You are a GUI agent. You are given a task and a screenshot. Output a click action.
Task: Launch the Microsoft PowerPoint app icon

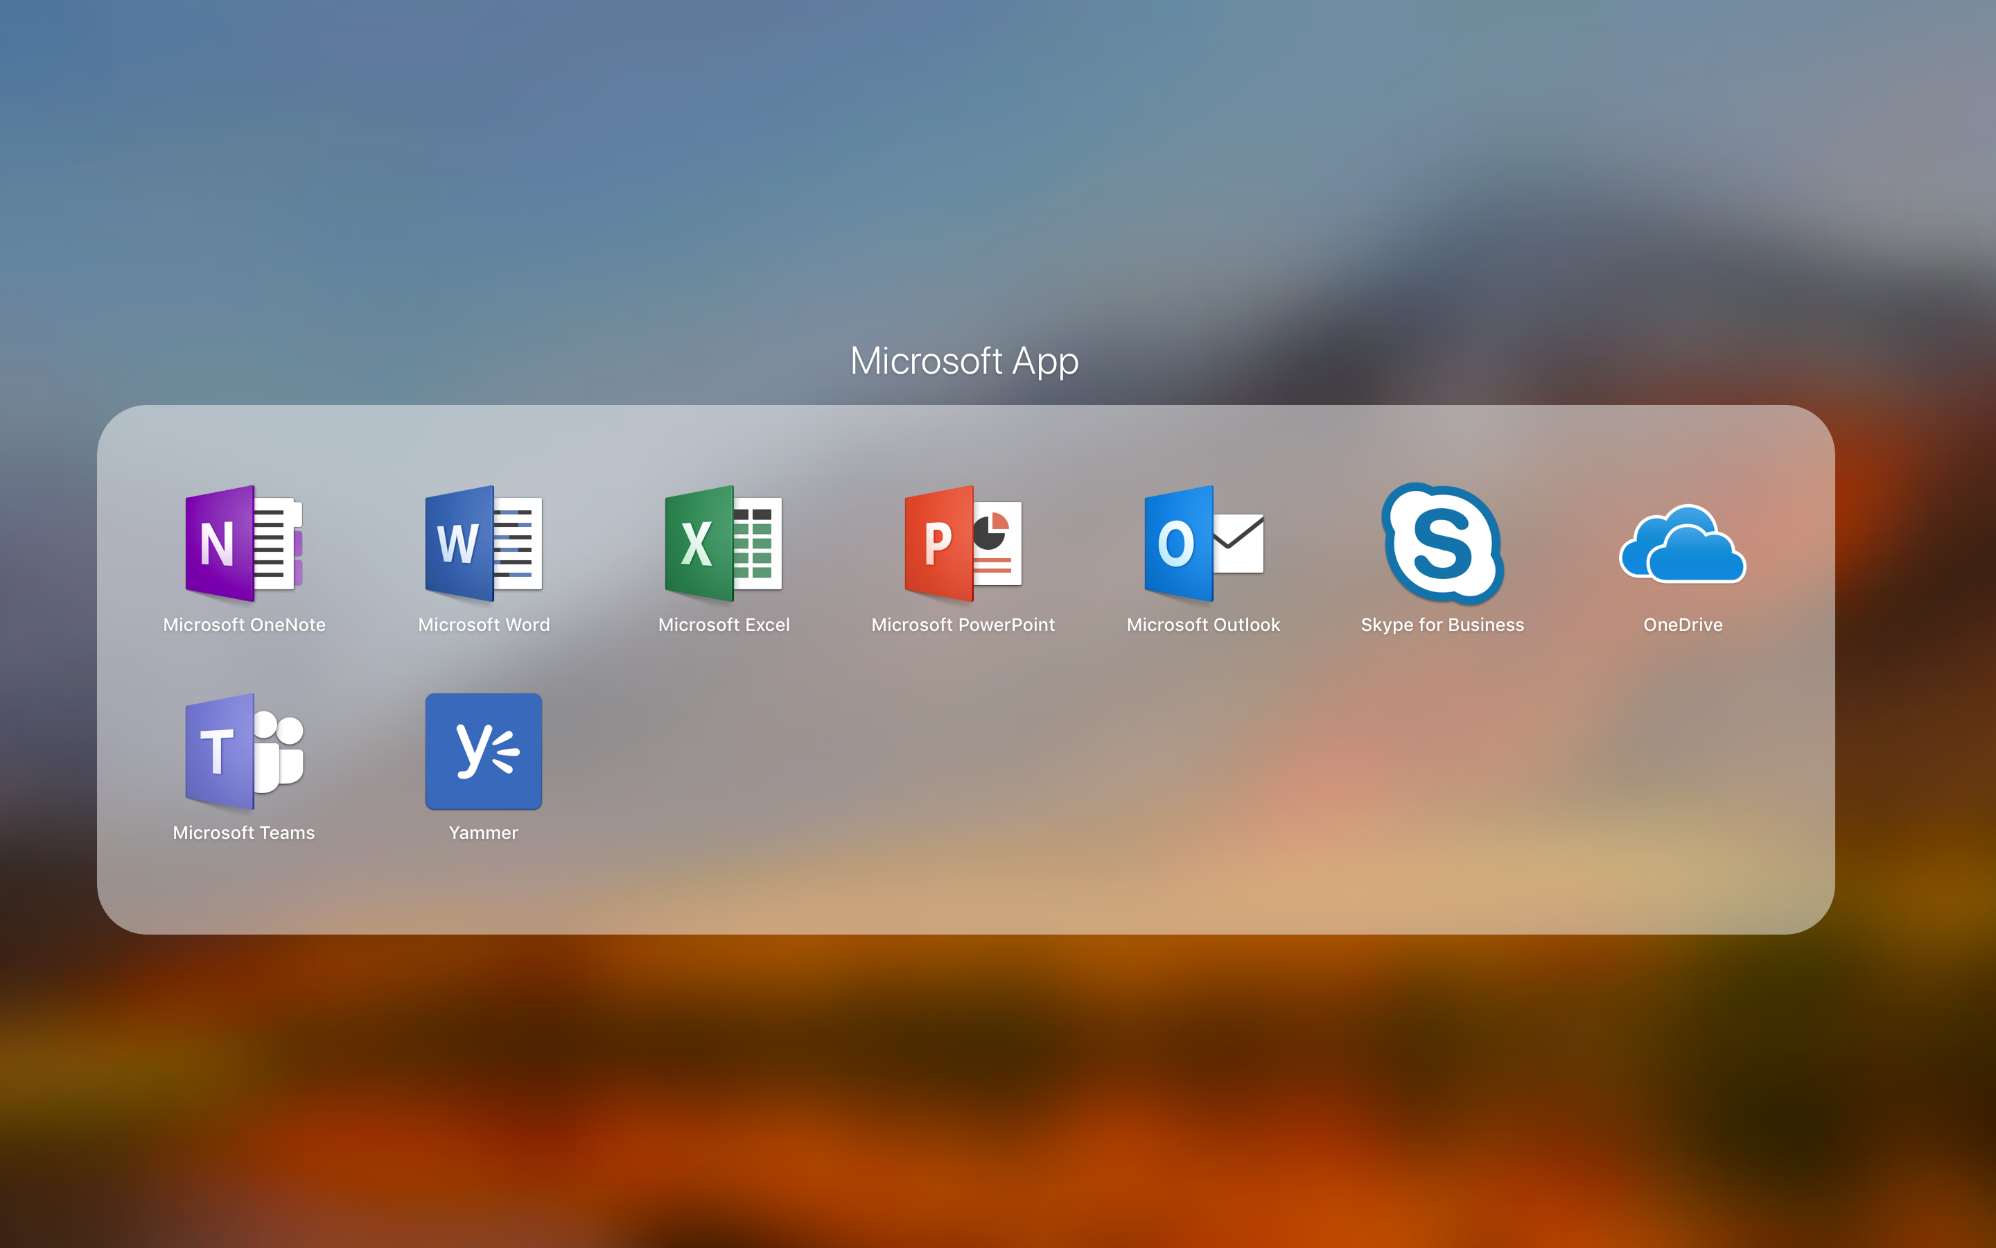coord(963,543)
